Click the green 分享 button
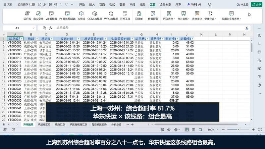The image size is (265, 149). coord(256,5)
